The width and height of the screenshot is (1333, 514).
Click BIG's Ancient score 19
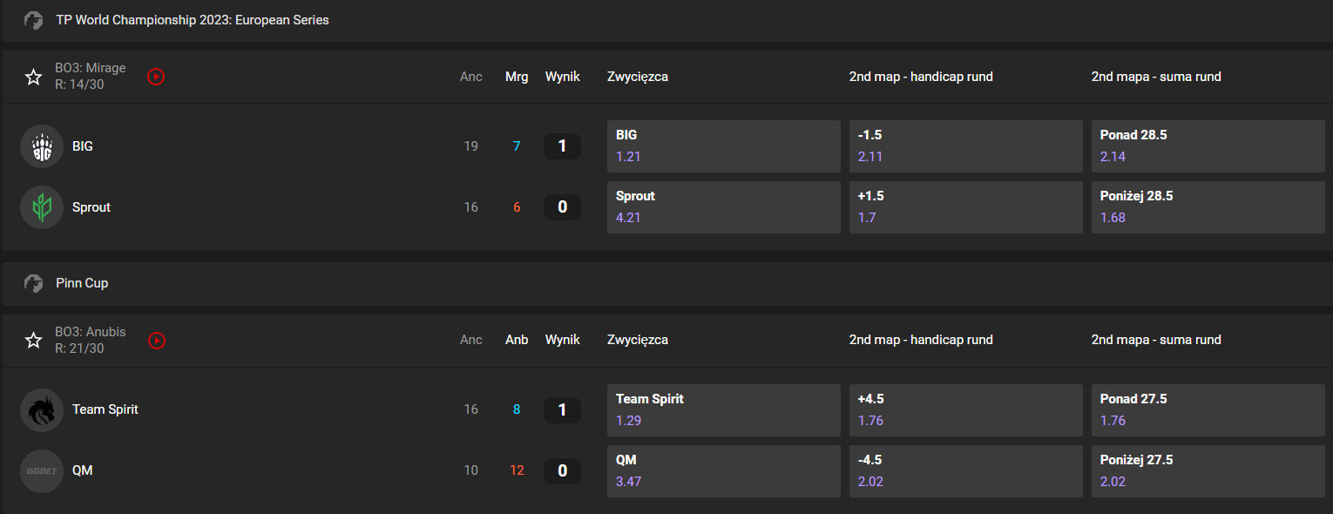click(x=471, y=146)
